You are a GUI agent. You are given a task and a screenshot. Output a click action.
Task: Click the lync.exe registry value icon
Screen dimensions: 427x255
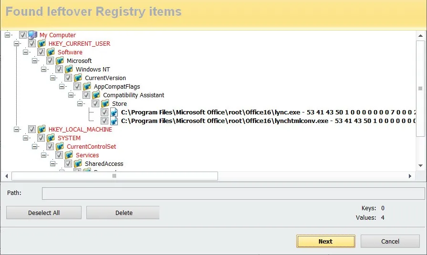[114, 112]
